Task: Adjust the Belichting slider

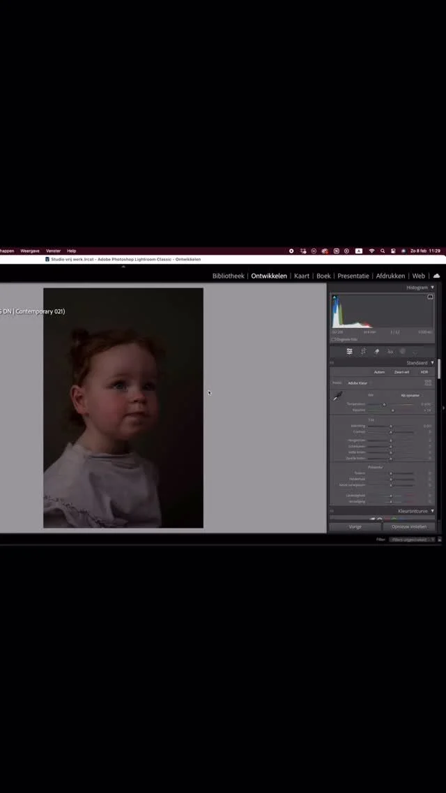Action: coord(391,427)
